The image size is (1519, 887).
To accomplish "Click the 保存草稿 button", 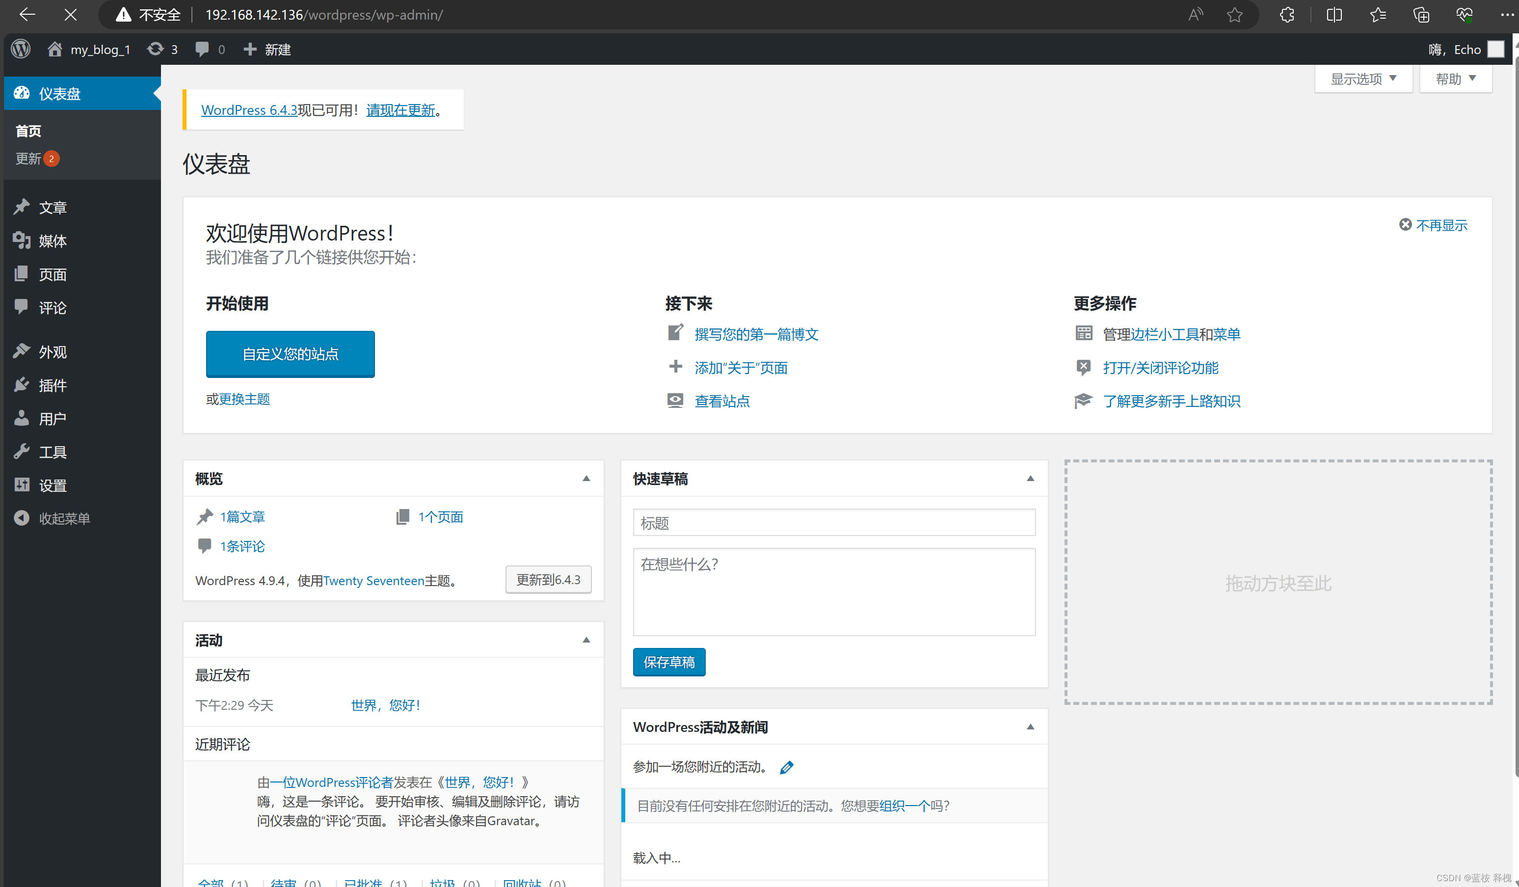I will point(669,662).
